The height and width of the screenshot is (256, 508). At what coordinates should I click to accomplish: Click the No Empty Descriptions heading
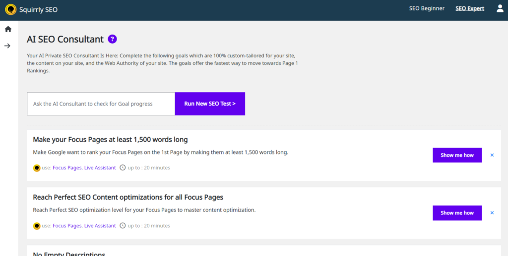(x=69, y=254)
